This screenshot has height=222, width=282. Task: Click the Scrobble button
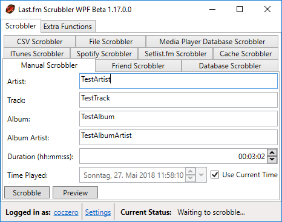tap(27, 192)
